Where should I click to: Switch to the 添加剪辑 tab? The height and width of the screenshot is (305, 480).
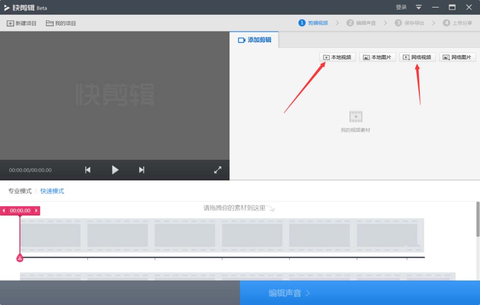tap(254, 41)
